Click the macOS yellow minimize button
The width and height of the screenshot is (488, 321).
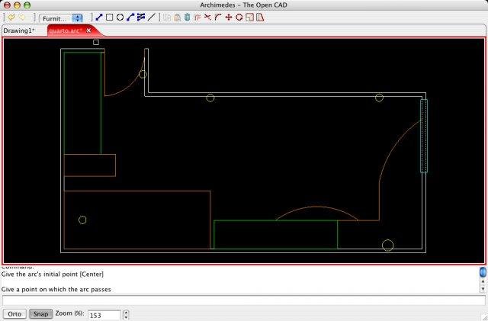pyautogui.click(x=17, y=5)
